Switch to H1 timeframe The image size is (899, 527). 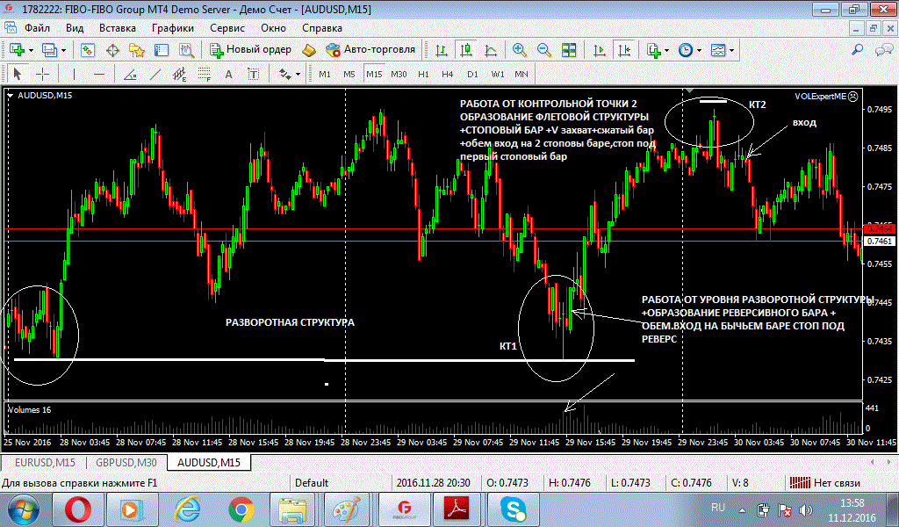(x=423, y=74)
